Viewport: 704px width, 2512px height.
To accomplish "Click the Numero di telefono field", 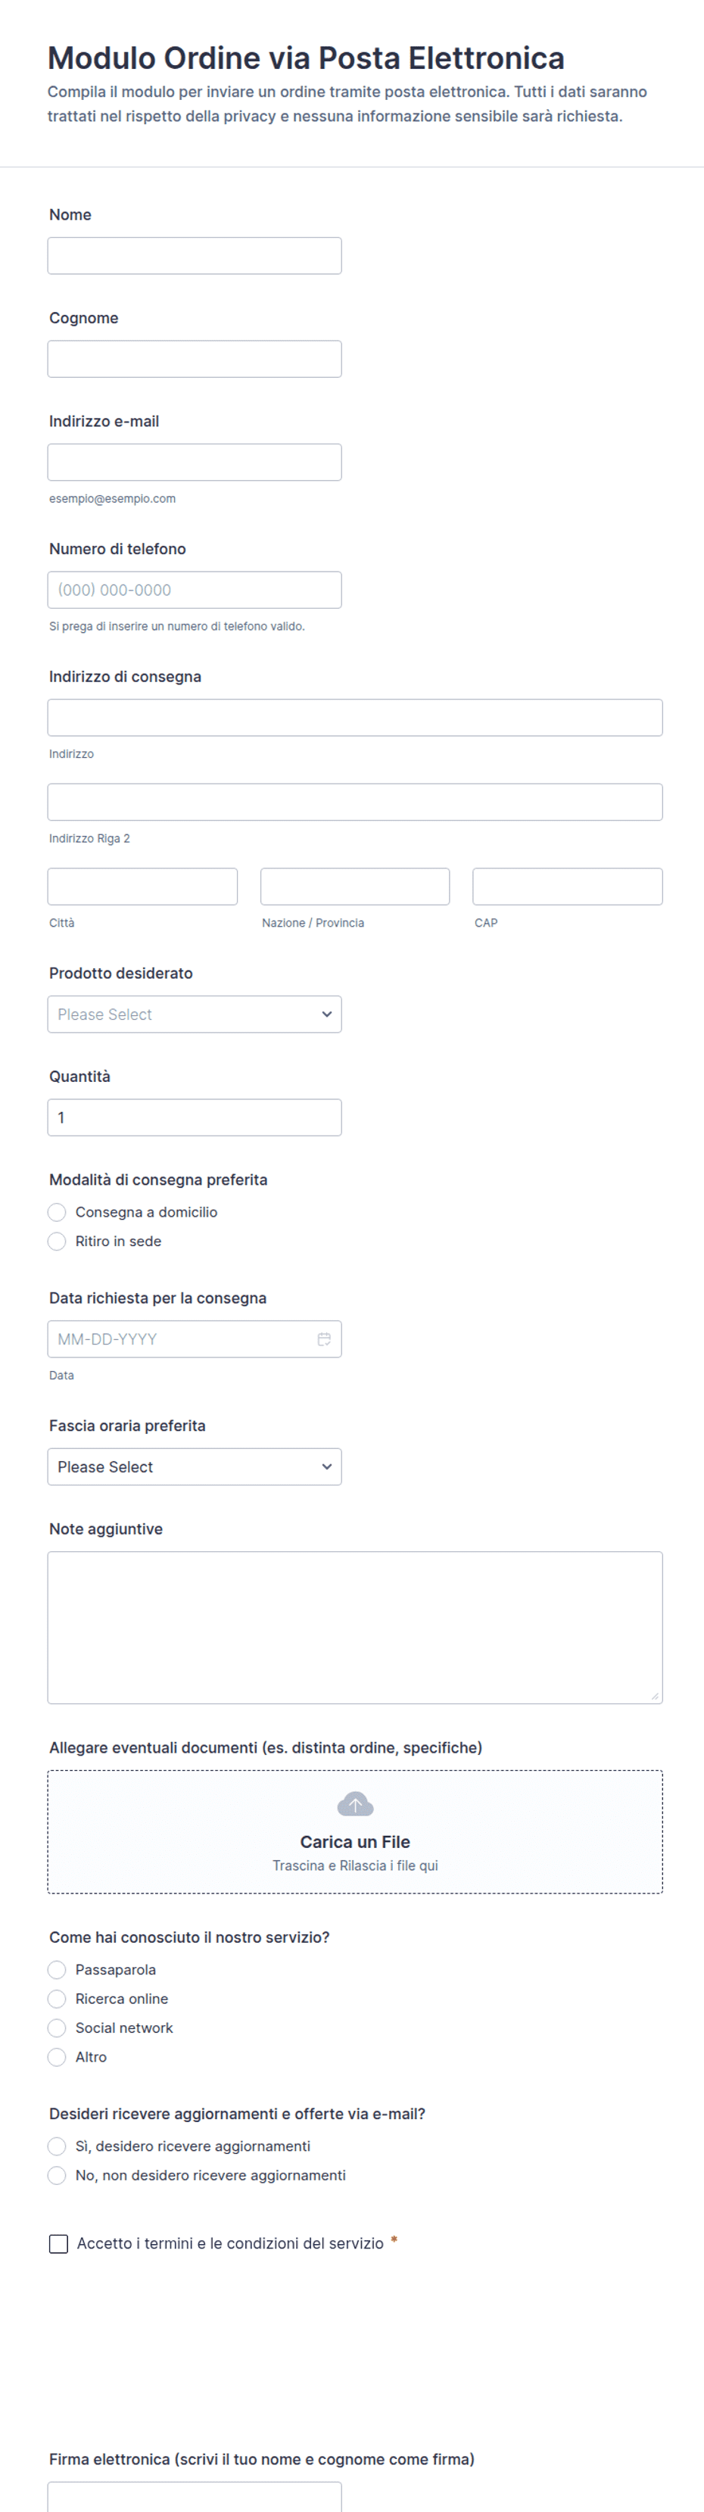I will point(194,590).
